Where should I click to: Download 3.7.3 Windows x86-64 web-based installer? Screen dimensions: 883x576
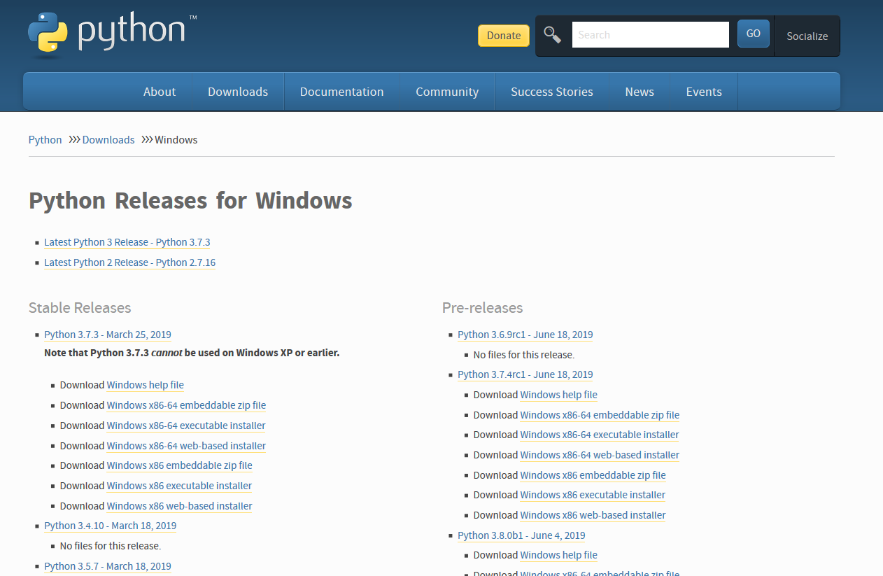tap(186, 446)
